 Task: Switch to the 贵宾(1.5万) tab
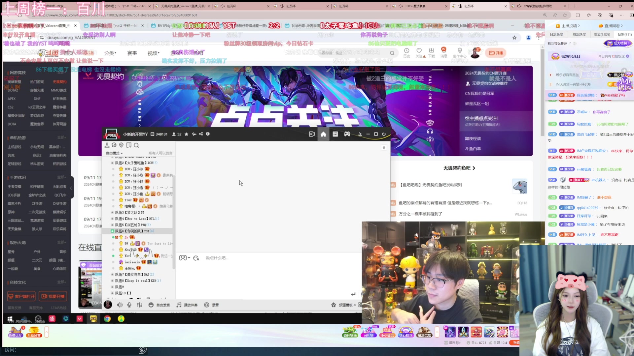click(x=602, y=34)
